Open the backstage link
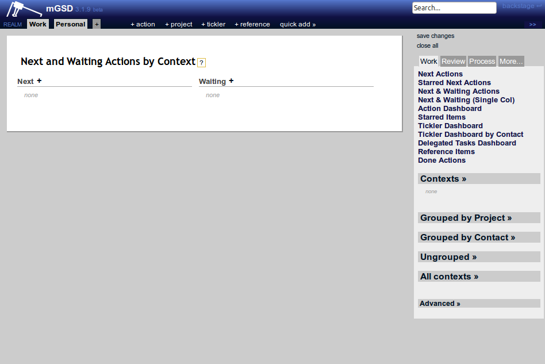Screen dimensions: 545x364 coord(521,6)
